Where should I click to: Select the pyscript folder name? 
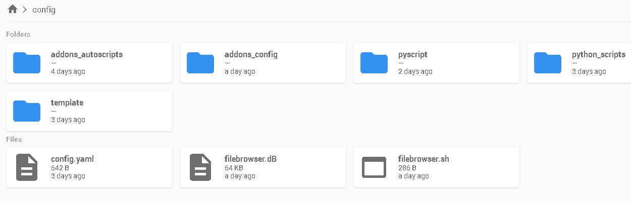412,54
